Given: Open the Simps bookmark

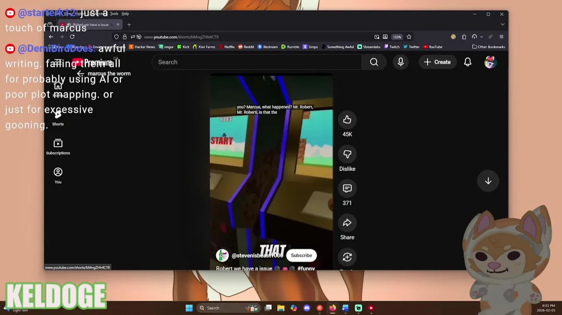Looking at the screenshot, I should pyautogui.click(x=311, y=47).
